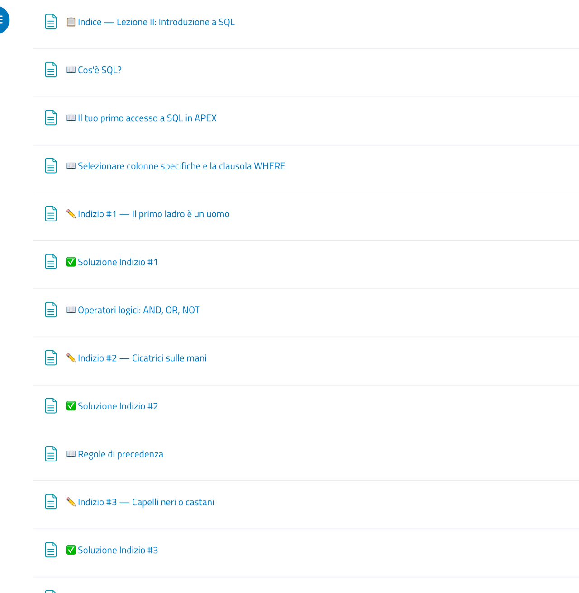Click page icon beside Cos'è SQL?
The width and height of the screenshot is (579, 593).
[51, 70]
